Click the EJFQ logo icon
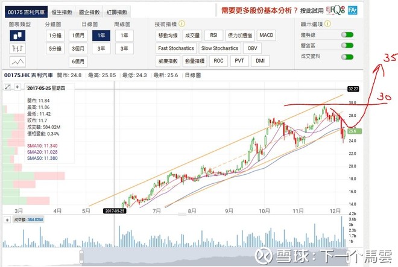Viewport: 398px width, 267px height. [335, 10]
